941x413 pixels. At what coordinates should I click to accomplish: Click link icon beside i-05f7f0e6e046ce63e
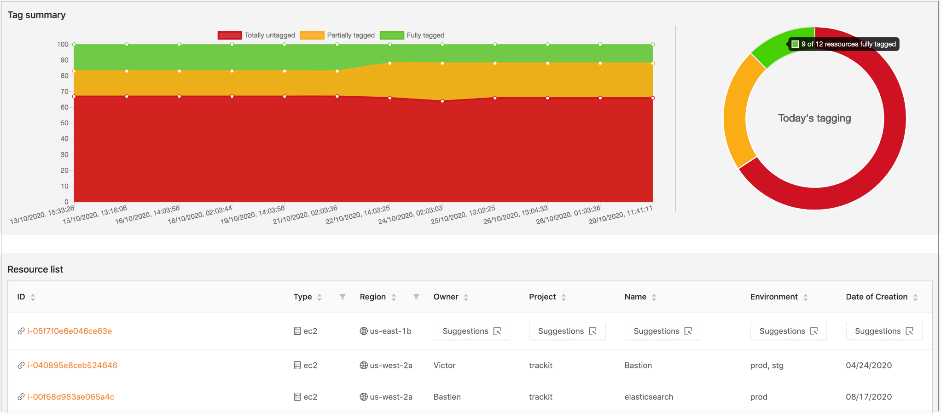(21, 331)
